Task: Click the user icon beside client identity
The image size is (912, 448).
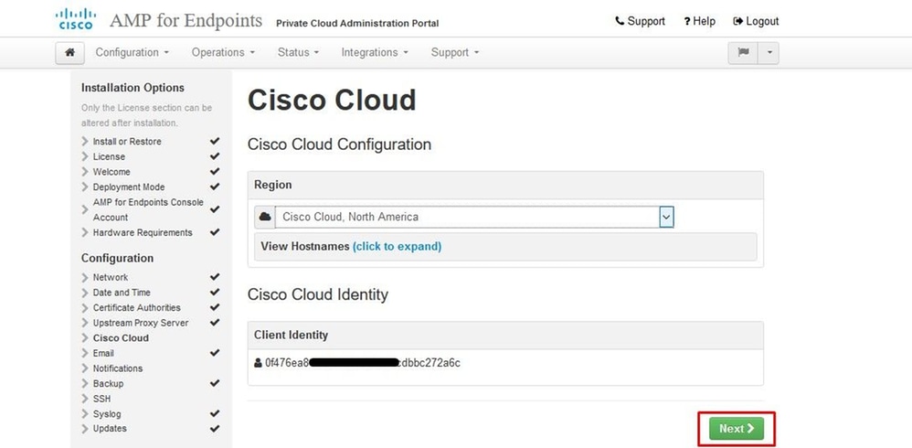Action: [259, 363]
